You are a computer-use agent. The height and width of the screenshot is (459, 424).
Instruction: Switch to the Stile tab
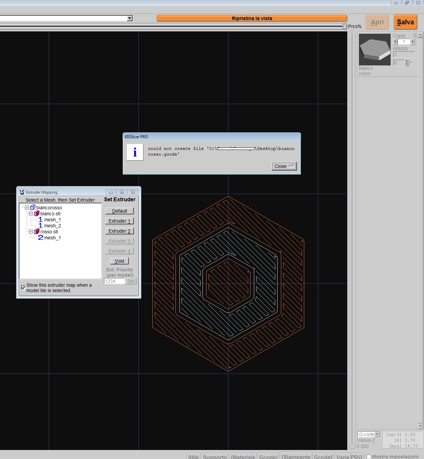[x=193, y=456]
